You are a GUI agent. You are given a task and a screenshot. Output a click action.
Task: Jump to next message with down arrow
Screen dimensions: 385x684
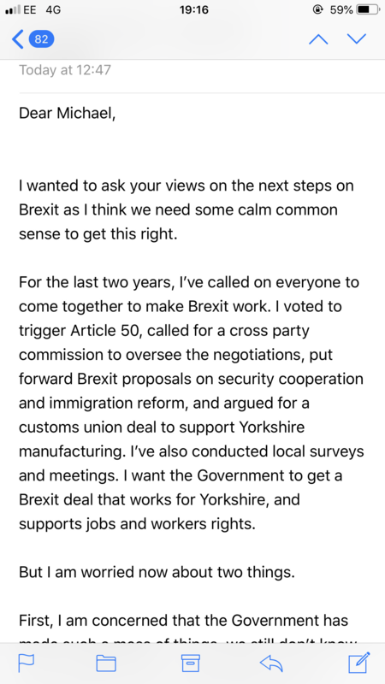tap(357, 39)
